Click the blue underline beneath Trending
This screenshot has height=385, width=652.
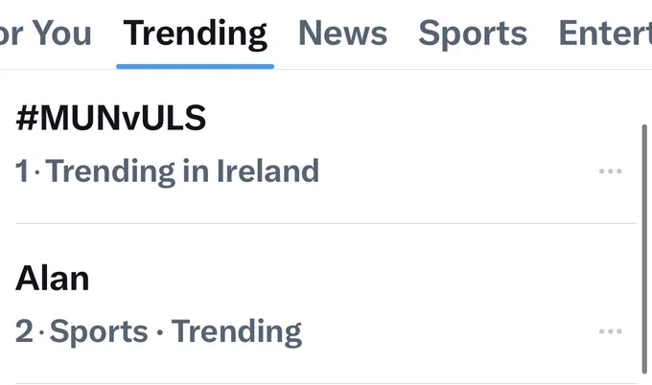pyautogui.click(x=195, y=66)
